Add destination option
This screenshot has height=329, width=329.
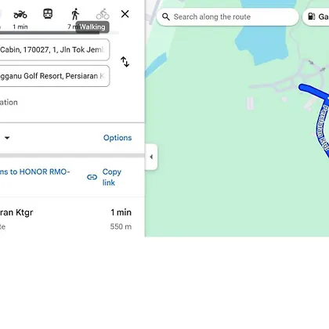[9, 103]
